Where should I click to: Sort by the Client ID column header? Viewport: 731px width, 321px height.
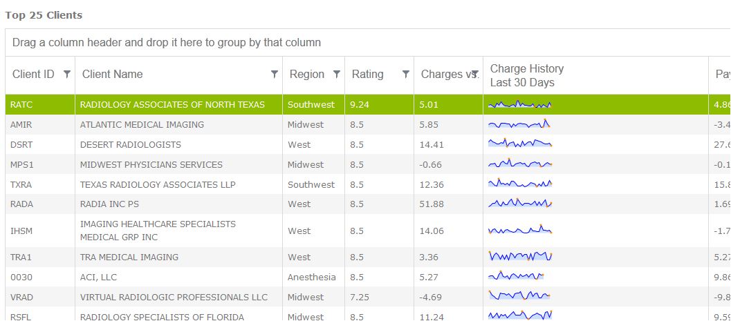coord(33,75)
